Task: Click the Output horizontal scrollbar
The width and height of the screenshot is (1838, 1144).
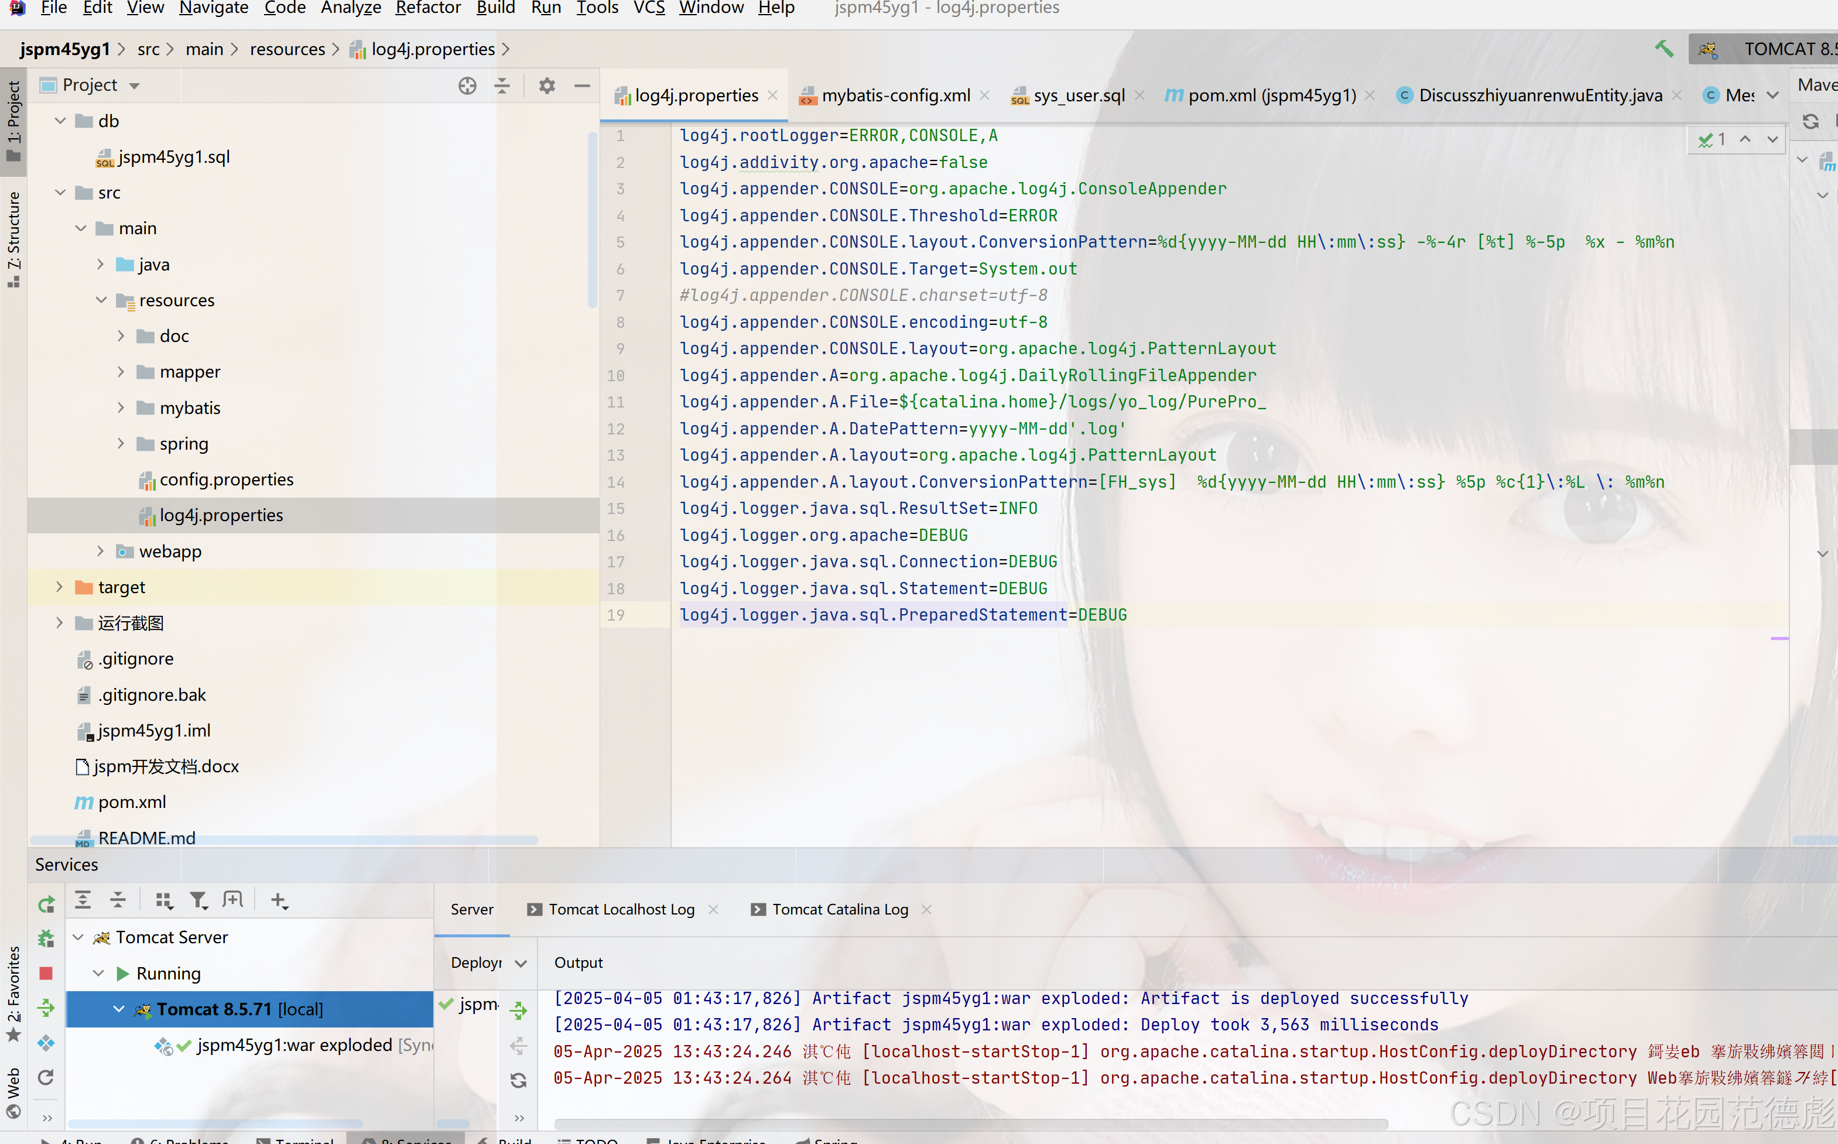Action: coord(970,1124)
